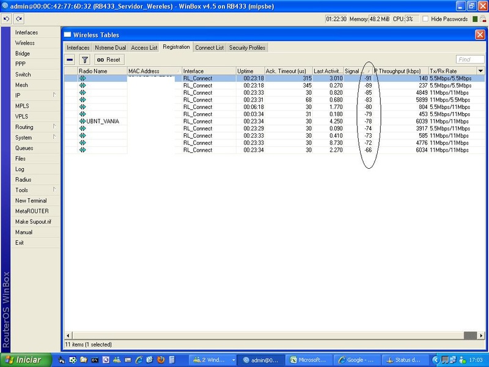Toggle the Hide Passwords checkbox
The width and height of the screenshot is (489, 367).
(x=425, y=19)
